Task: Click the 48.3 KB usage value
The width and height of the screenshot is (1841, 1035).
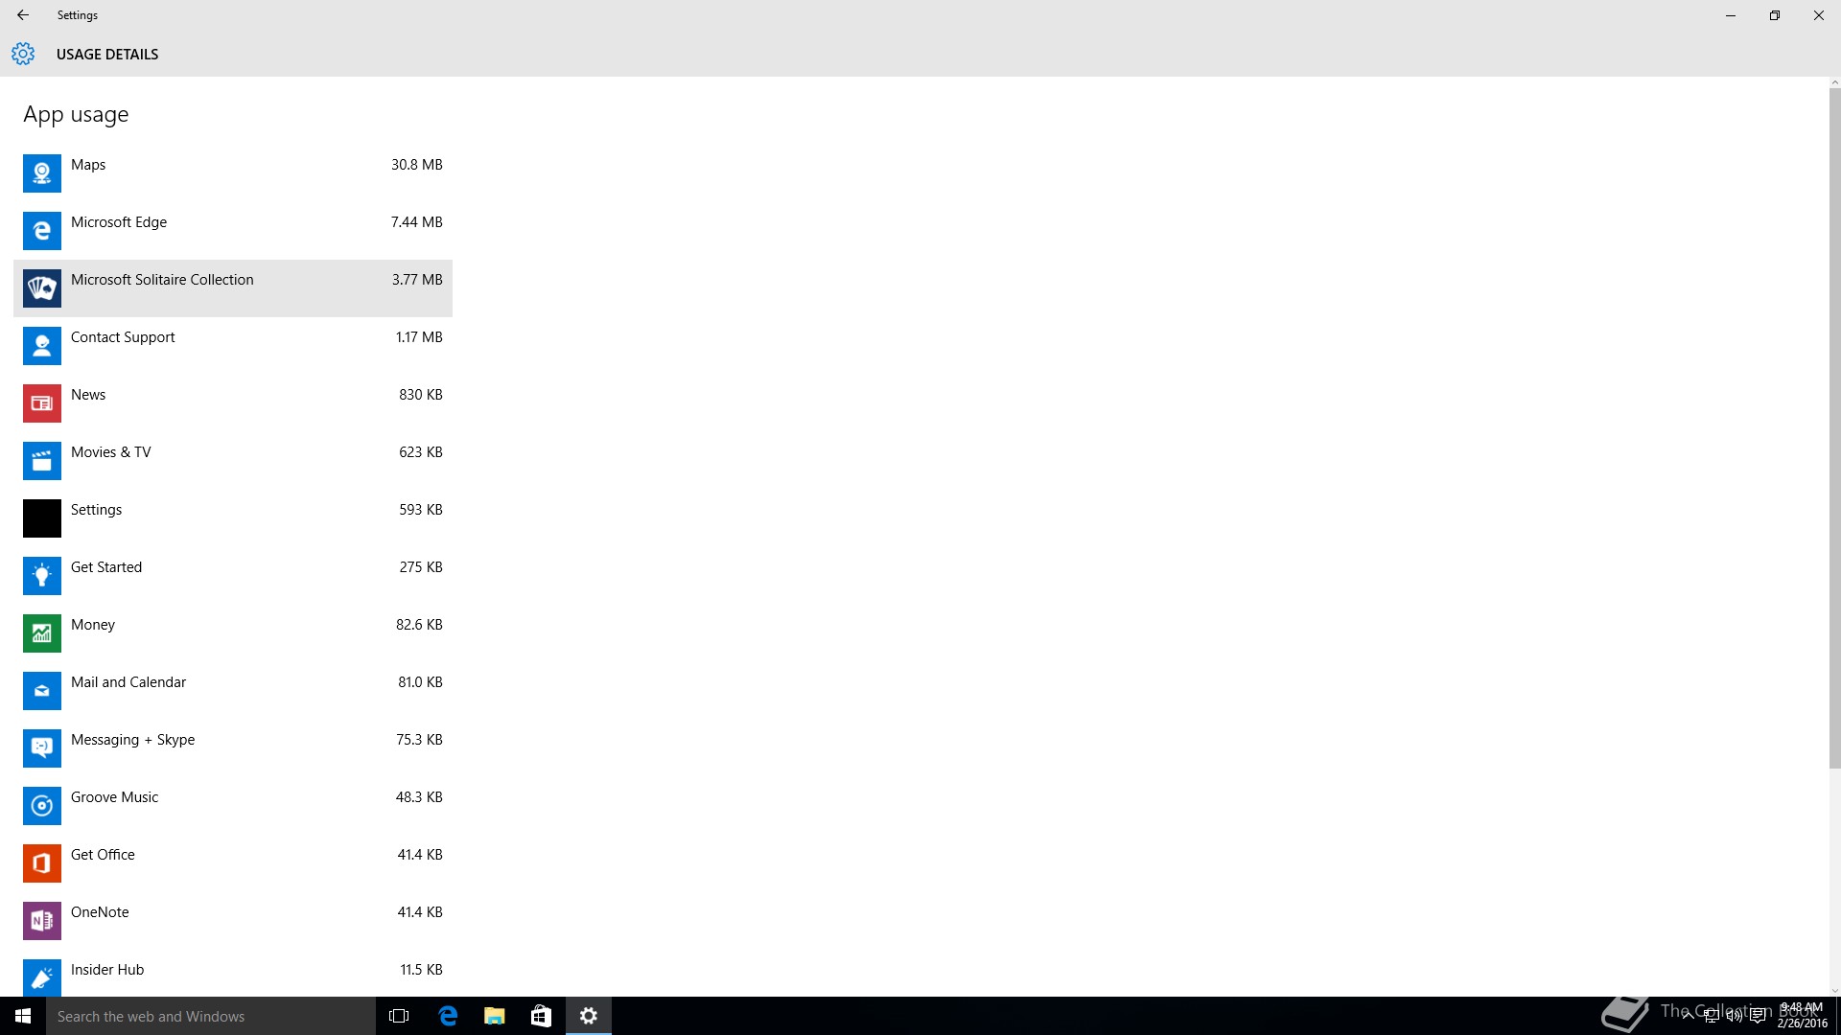Action: click(419, 797)
